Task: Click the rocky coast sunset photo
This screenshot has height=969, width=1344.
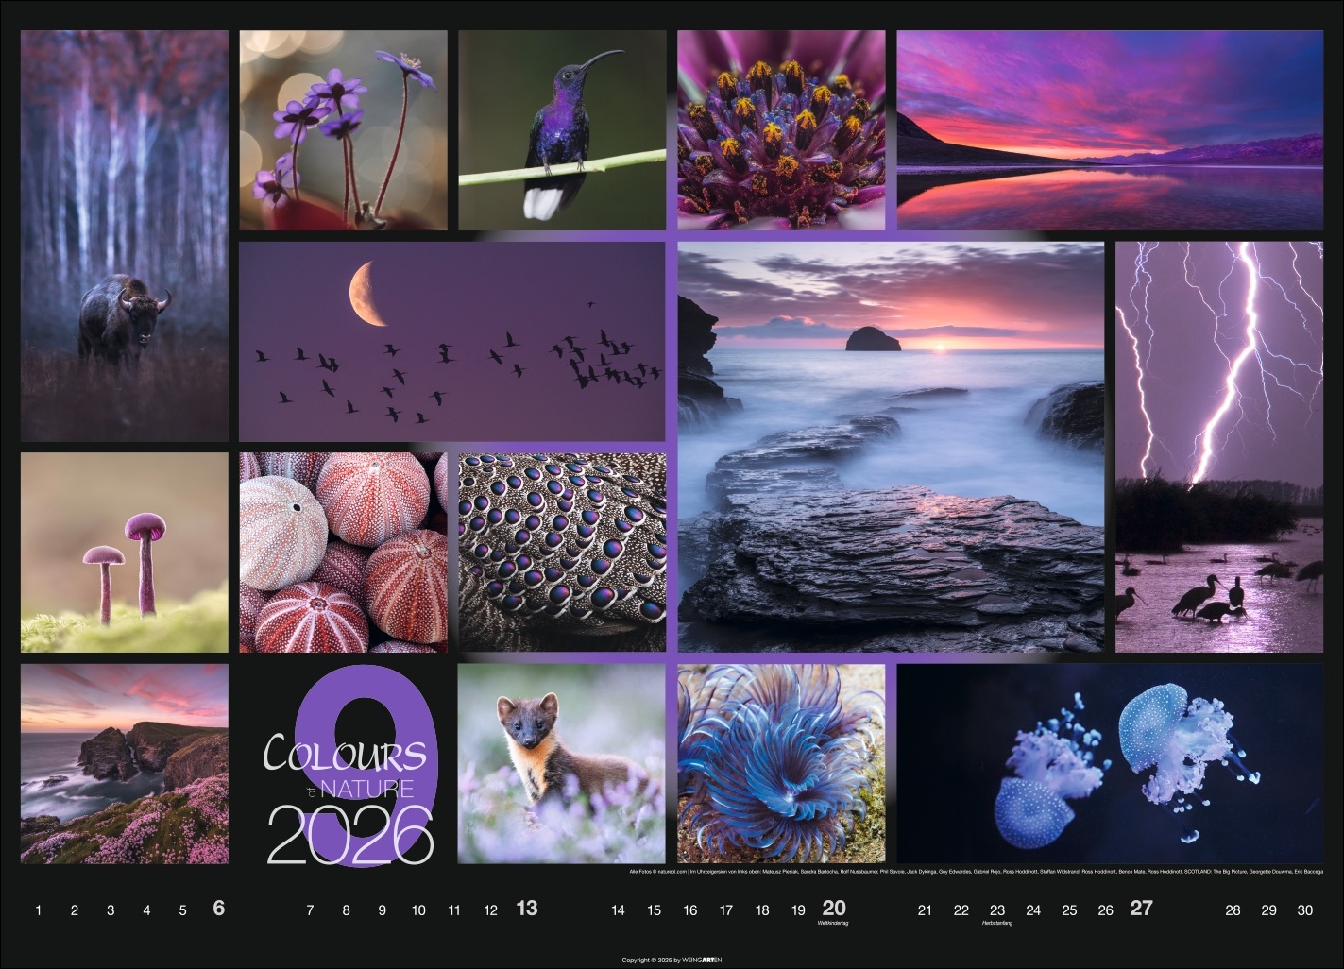Action: (x=891, y=447)
